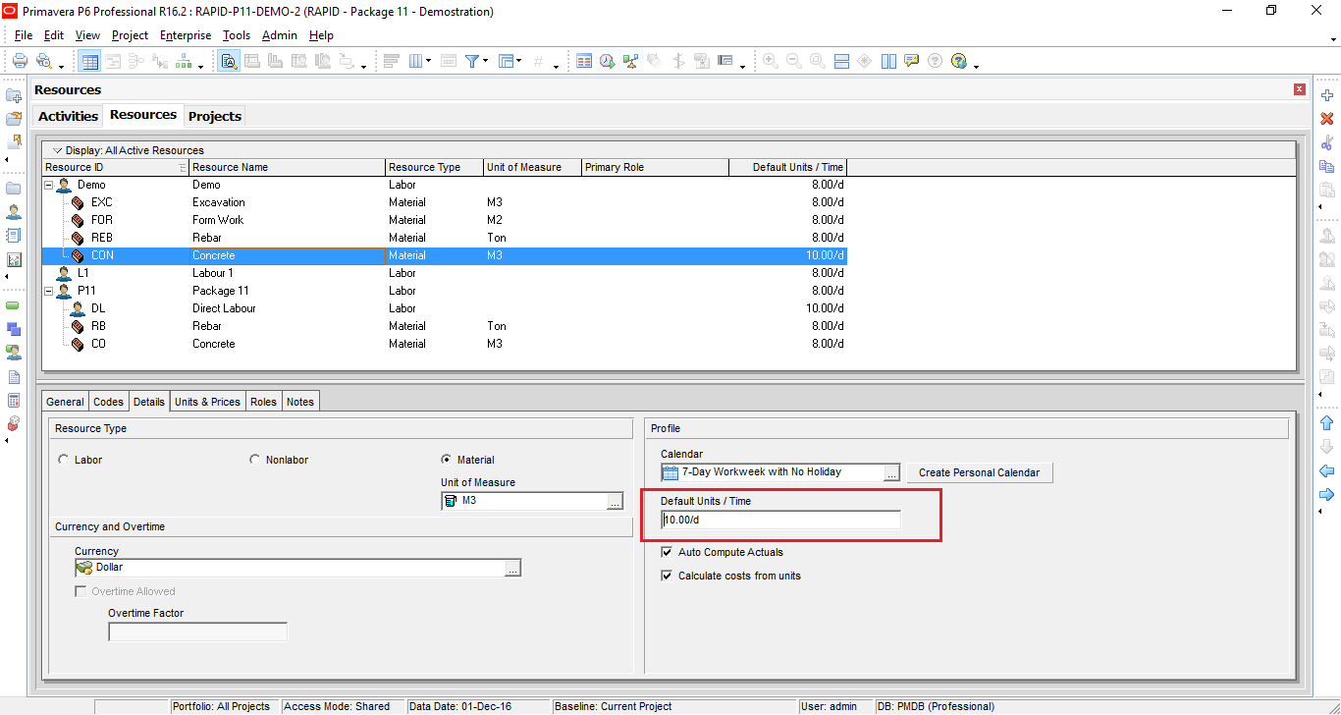Collapse the Demo resource tree node
The height and width of the screenshot is (715, 1341).
click(x=49, y=184)
